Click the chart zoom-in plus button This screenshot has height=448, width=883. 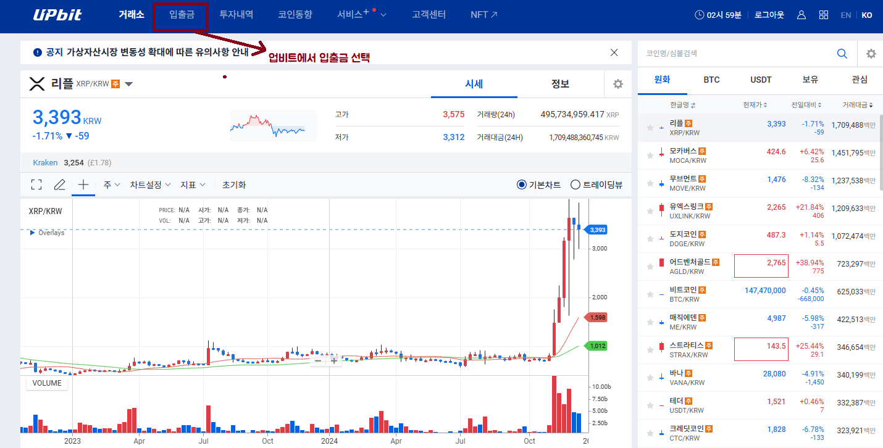[334, 360]
